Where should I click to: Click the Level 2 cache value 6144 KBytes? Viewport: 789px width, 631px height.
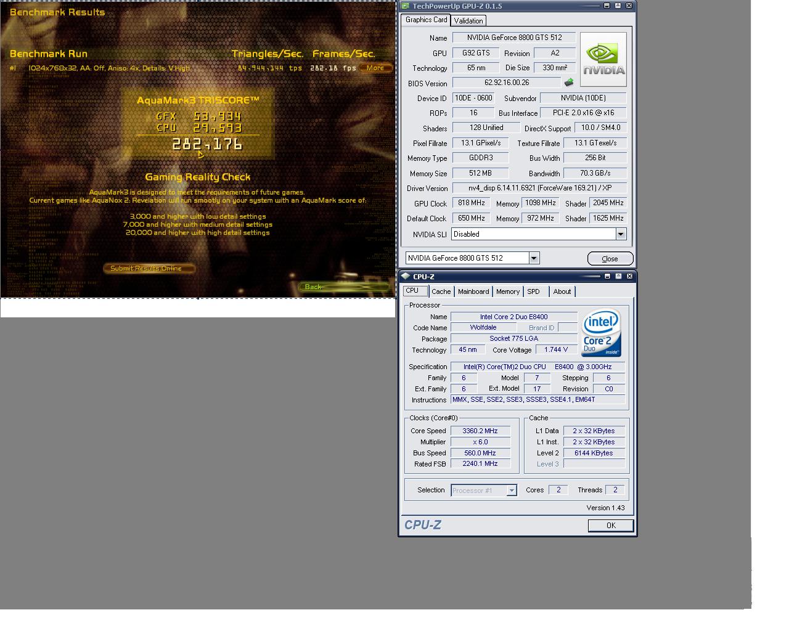click(594, 453)
